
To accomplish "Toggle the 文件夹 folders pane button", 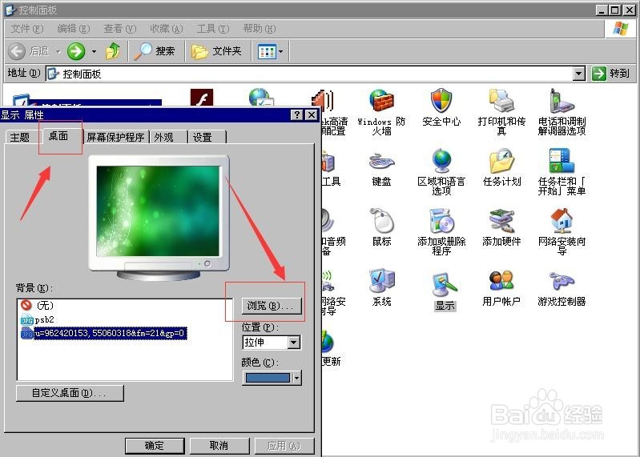I will [216, 51].
